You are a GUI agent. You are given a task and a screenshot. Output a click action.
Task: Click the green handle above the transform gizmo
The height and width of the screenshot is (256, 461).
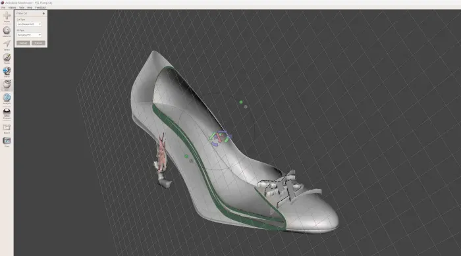[241, 102]
